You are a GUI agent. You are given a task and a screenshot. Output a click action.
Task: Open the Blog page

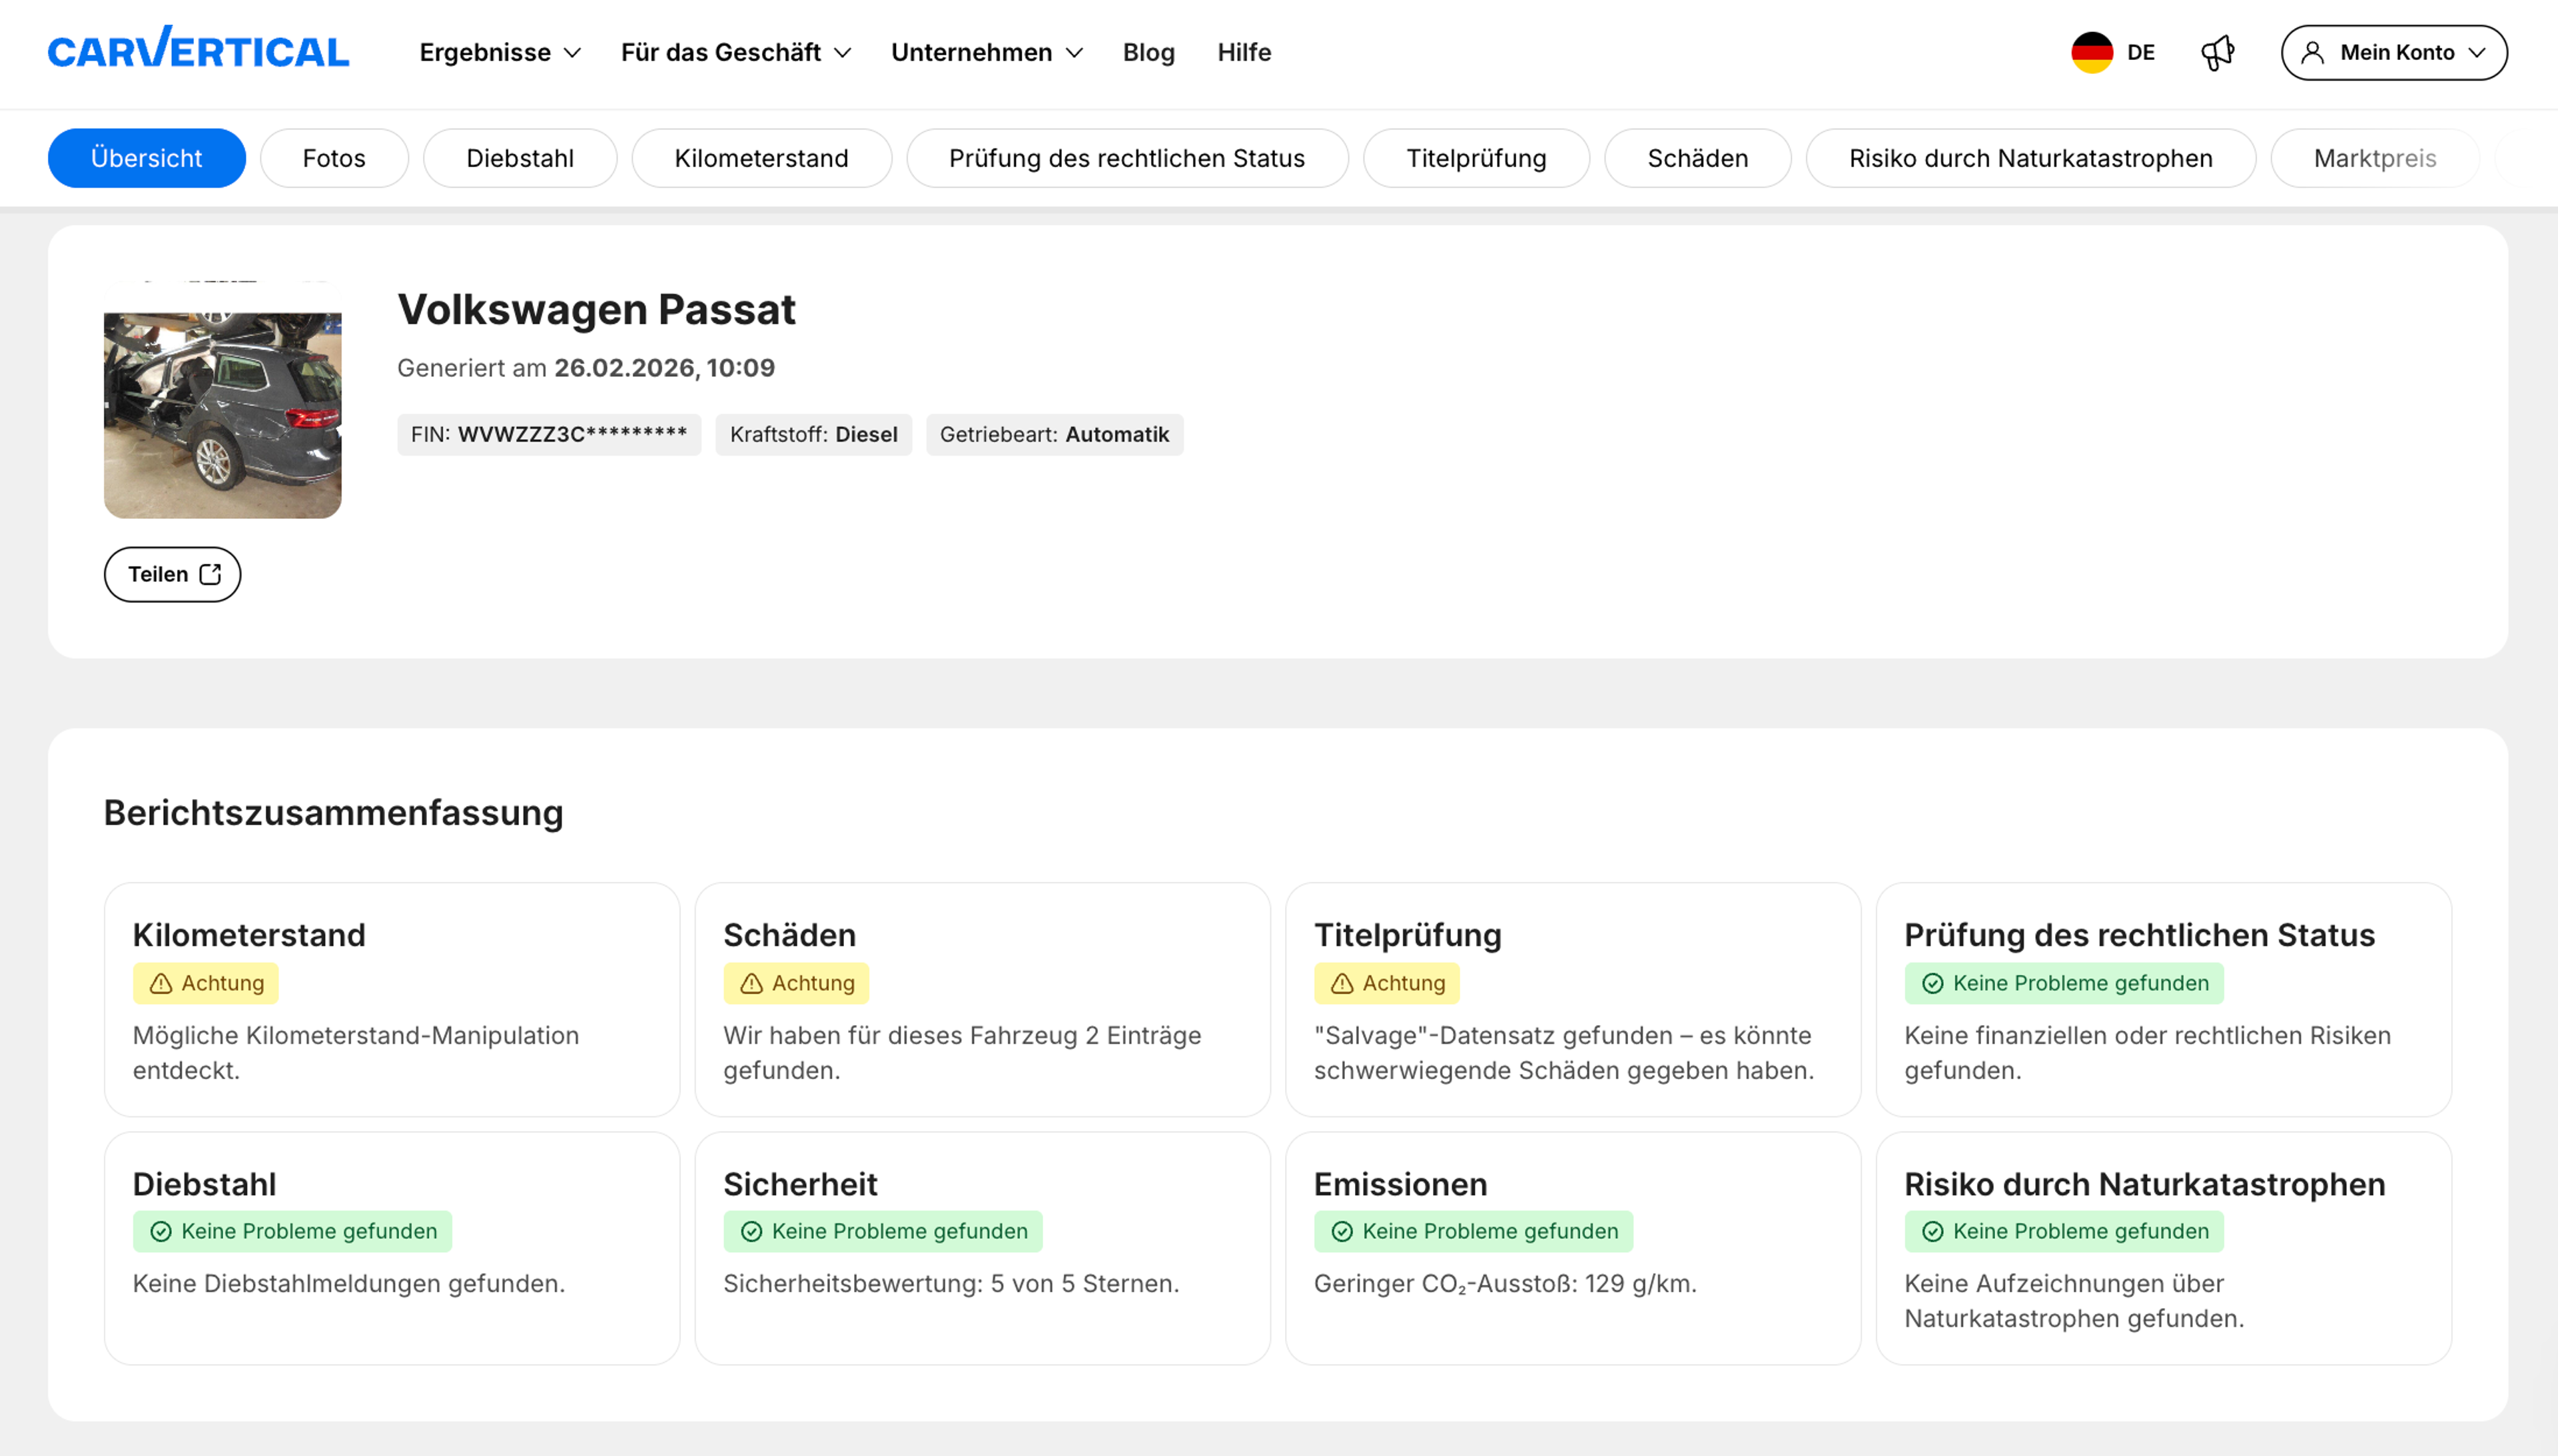click(x=1148, y=52)
